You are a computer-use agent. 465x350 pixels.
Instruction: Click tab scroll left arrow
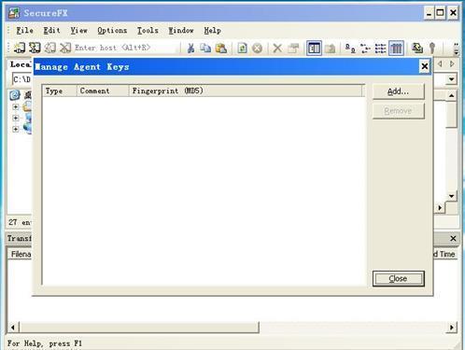click(440, 63)
